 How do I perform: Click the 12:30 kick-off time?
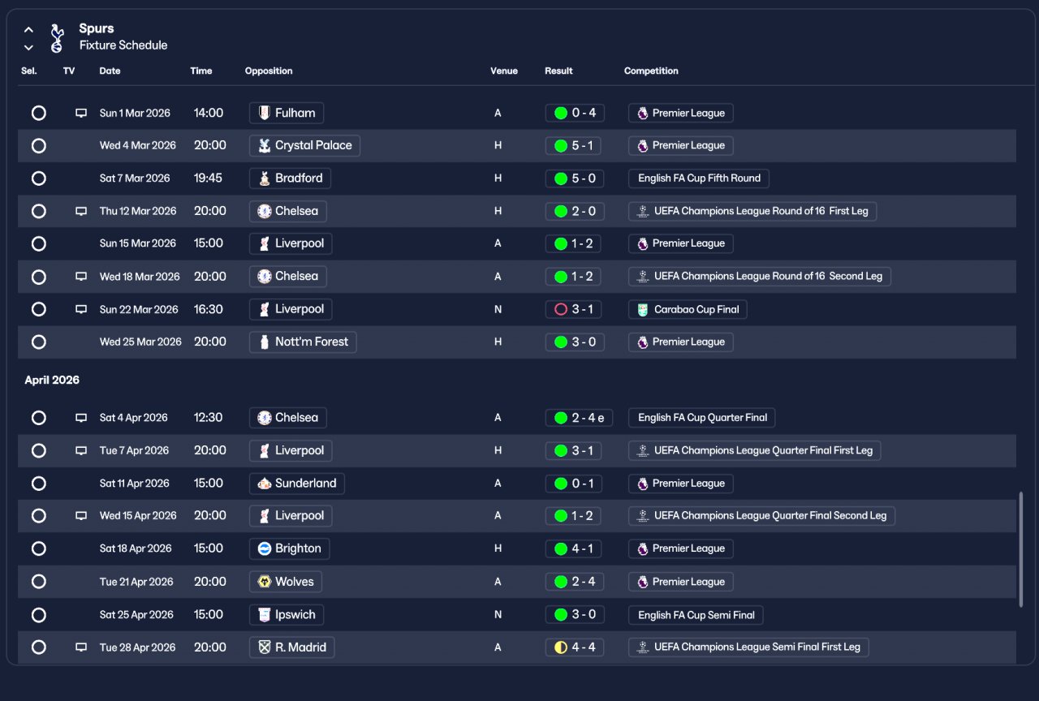[208, 418]
